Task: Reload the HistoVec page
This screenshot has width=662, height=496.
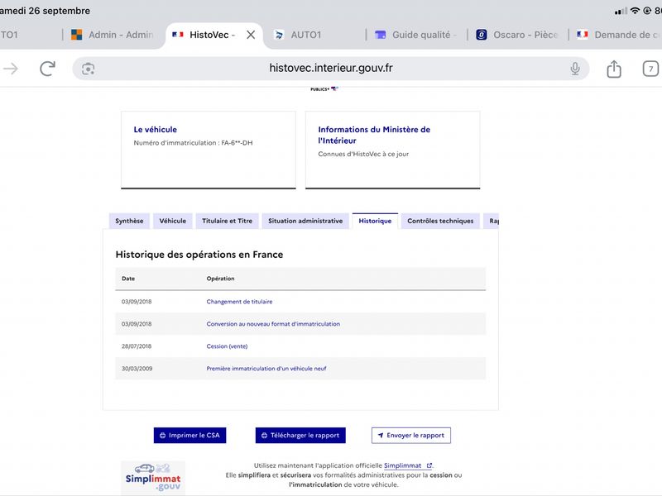Action: click(x=47, y=69)
